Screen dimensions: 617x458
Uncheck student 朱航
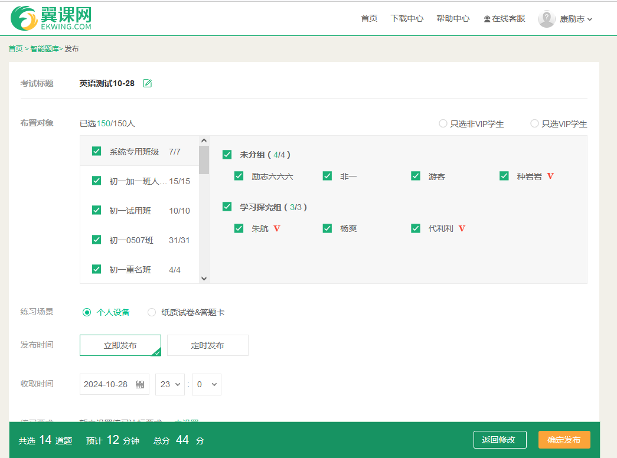pyautogui.click(x=239, y=228)
